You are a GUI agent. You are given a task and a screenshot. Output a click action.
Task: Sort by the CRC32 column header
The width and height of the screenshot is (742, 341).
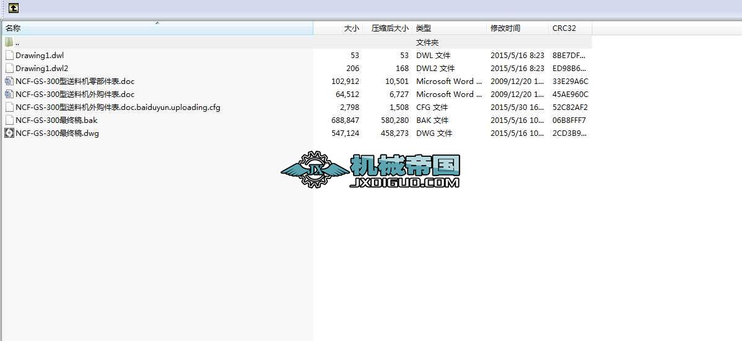coord(570,28)
